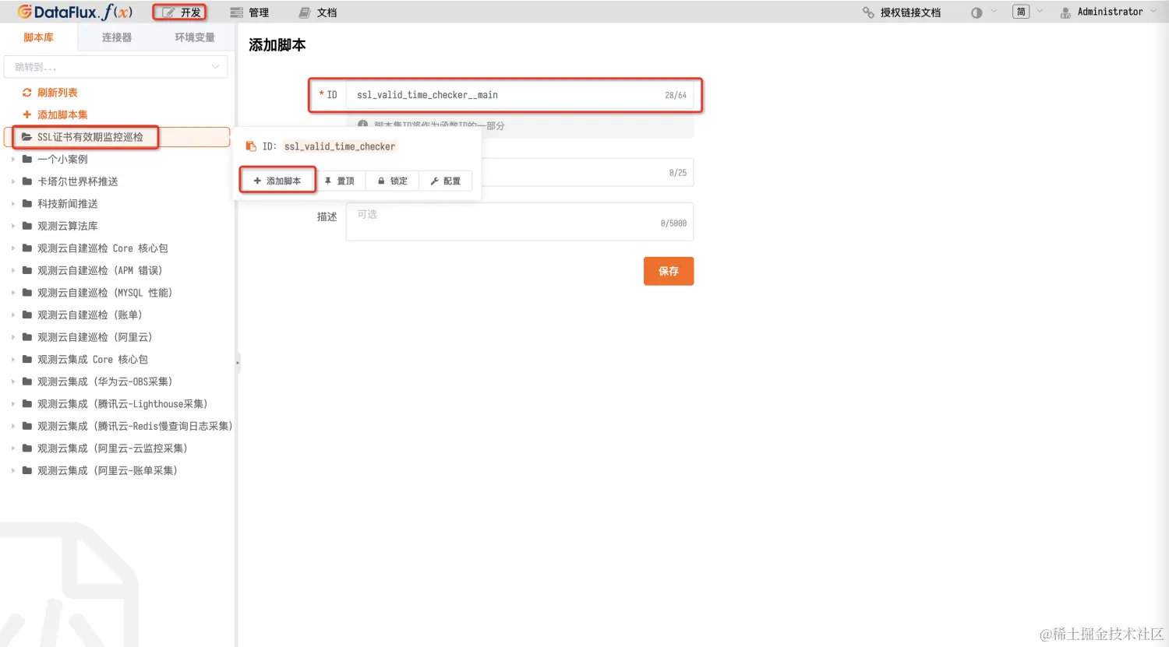Open the 管理 management menu

(249, 12)
